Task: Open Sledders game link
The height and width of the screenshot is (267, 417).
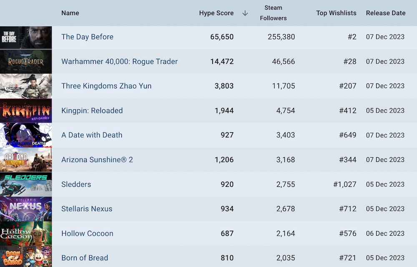Action: 76,184
